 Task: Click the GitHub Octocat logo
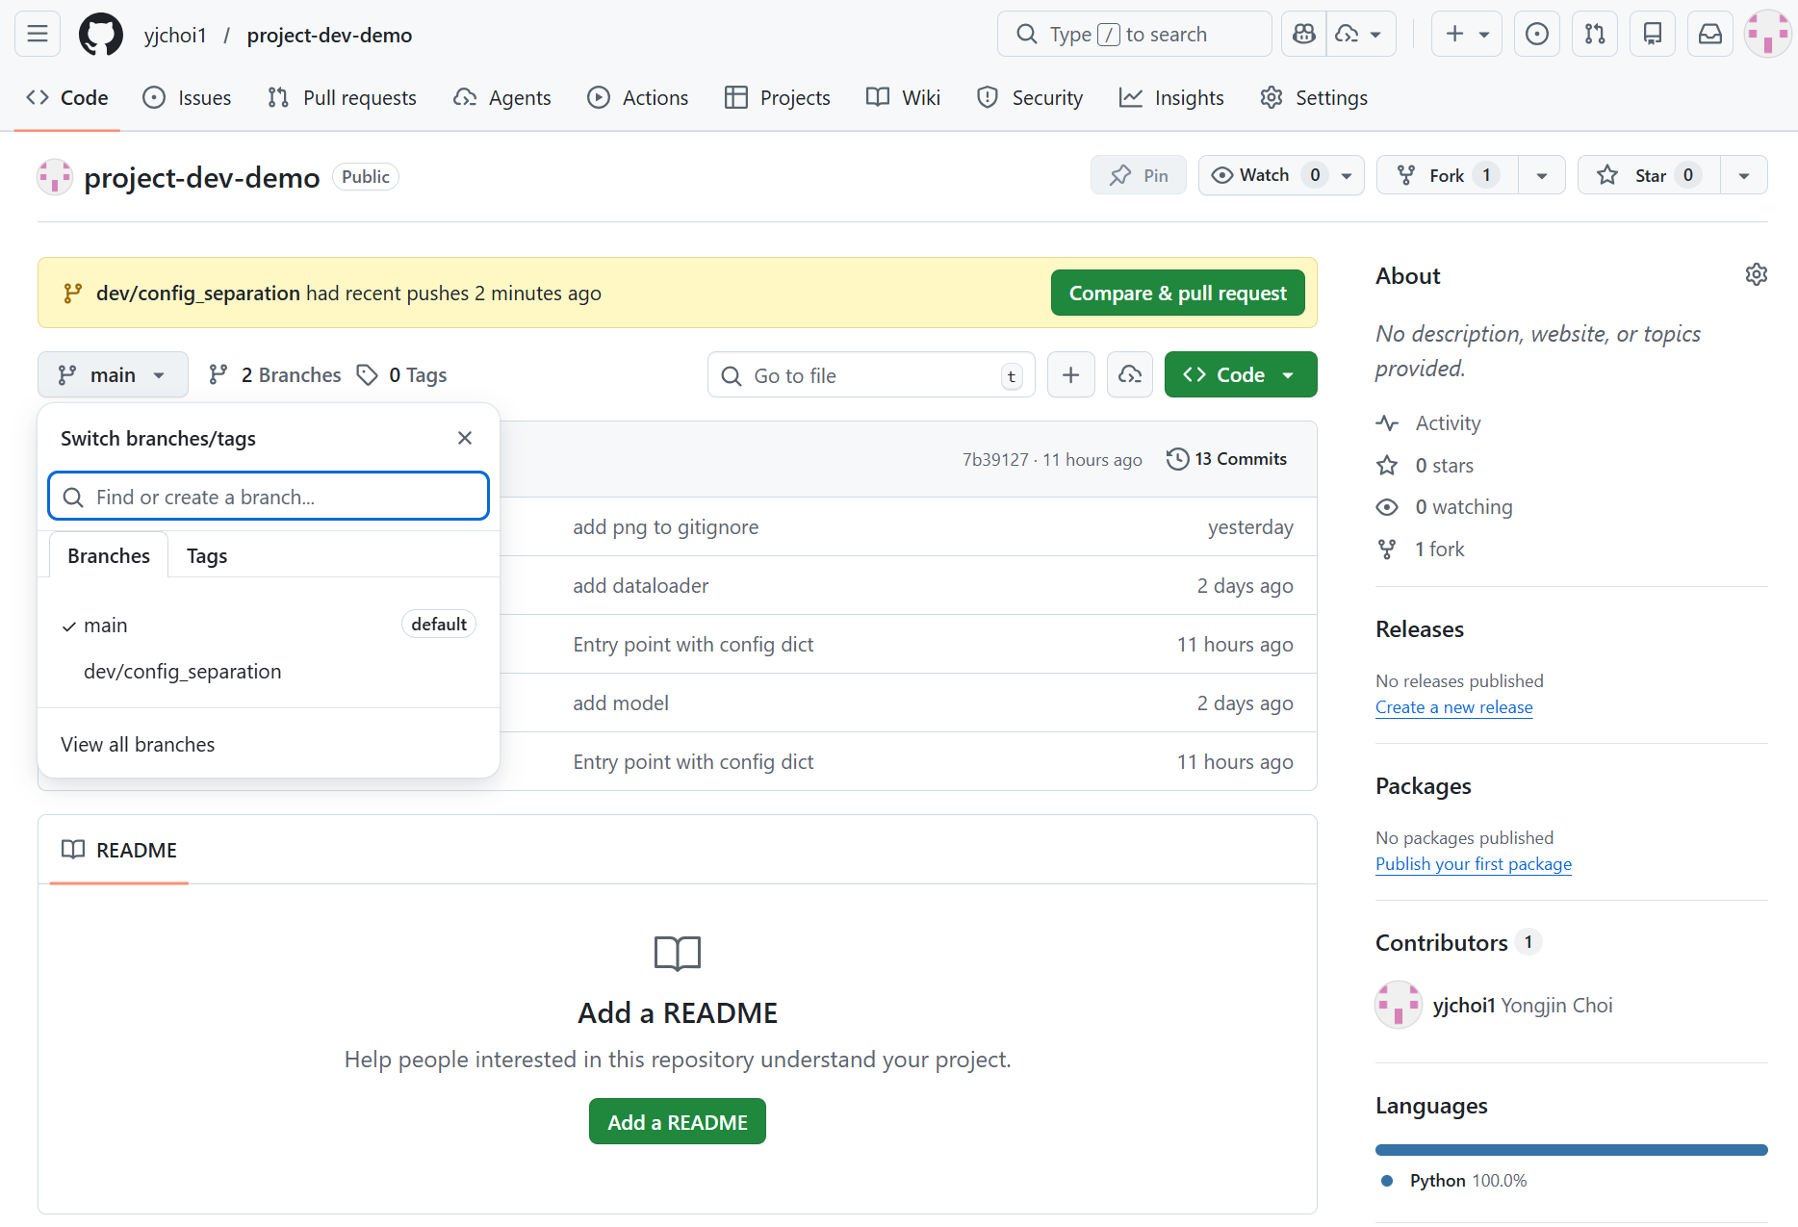(x=101, y=35)
